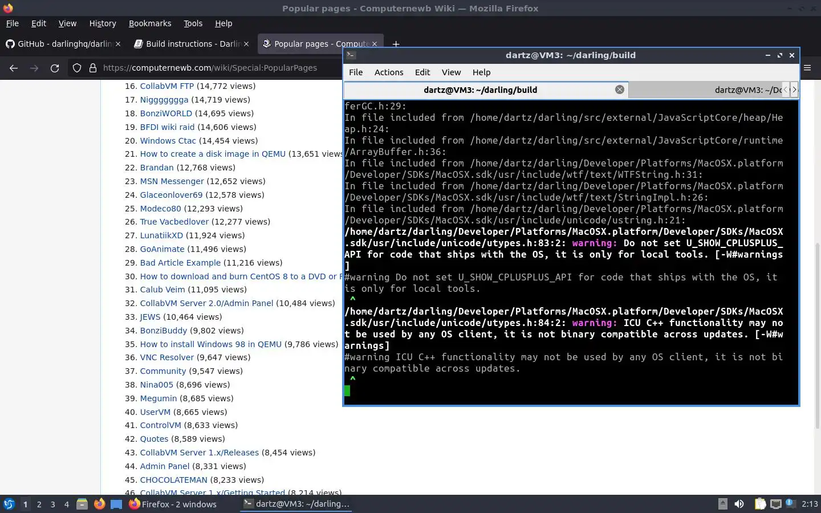Screen dimensions: 821x513
Task: Open Firefox File menu
Action: click(12, 23)
